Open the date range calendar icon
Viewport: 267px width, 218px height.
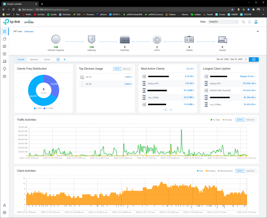(246, 59)
